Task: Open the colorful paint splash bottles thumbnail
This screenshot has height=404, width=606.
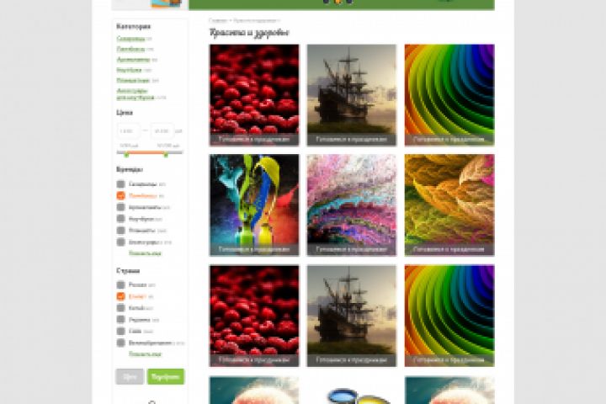Action: [254, 205]
